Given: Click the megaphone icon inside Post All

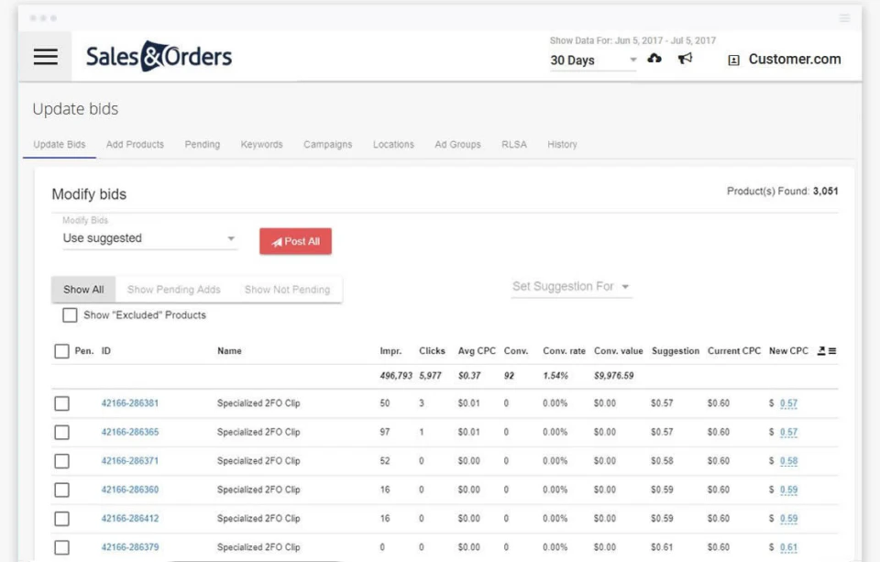Looking at the screenshot, I should tap(277, 241).
